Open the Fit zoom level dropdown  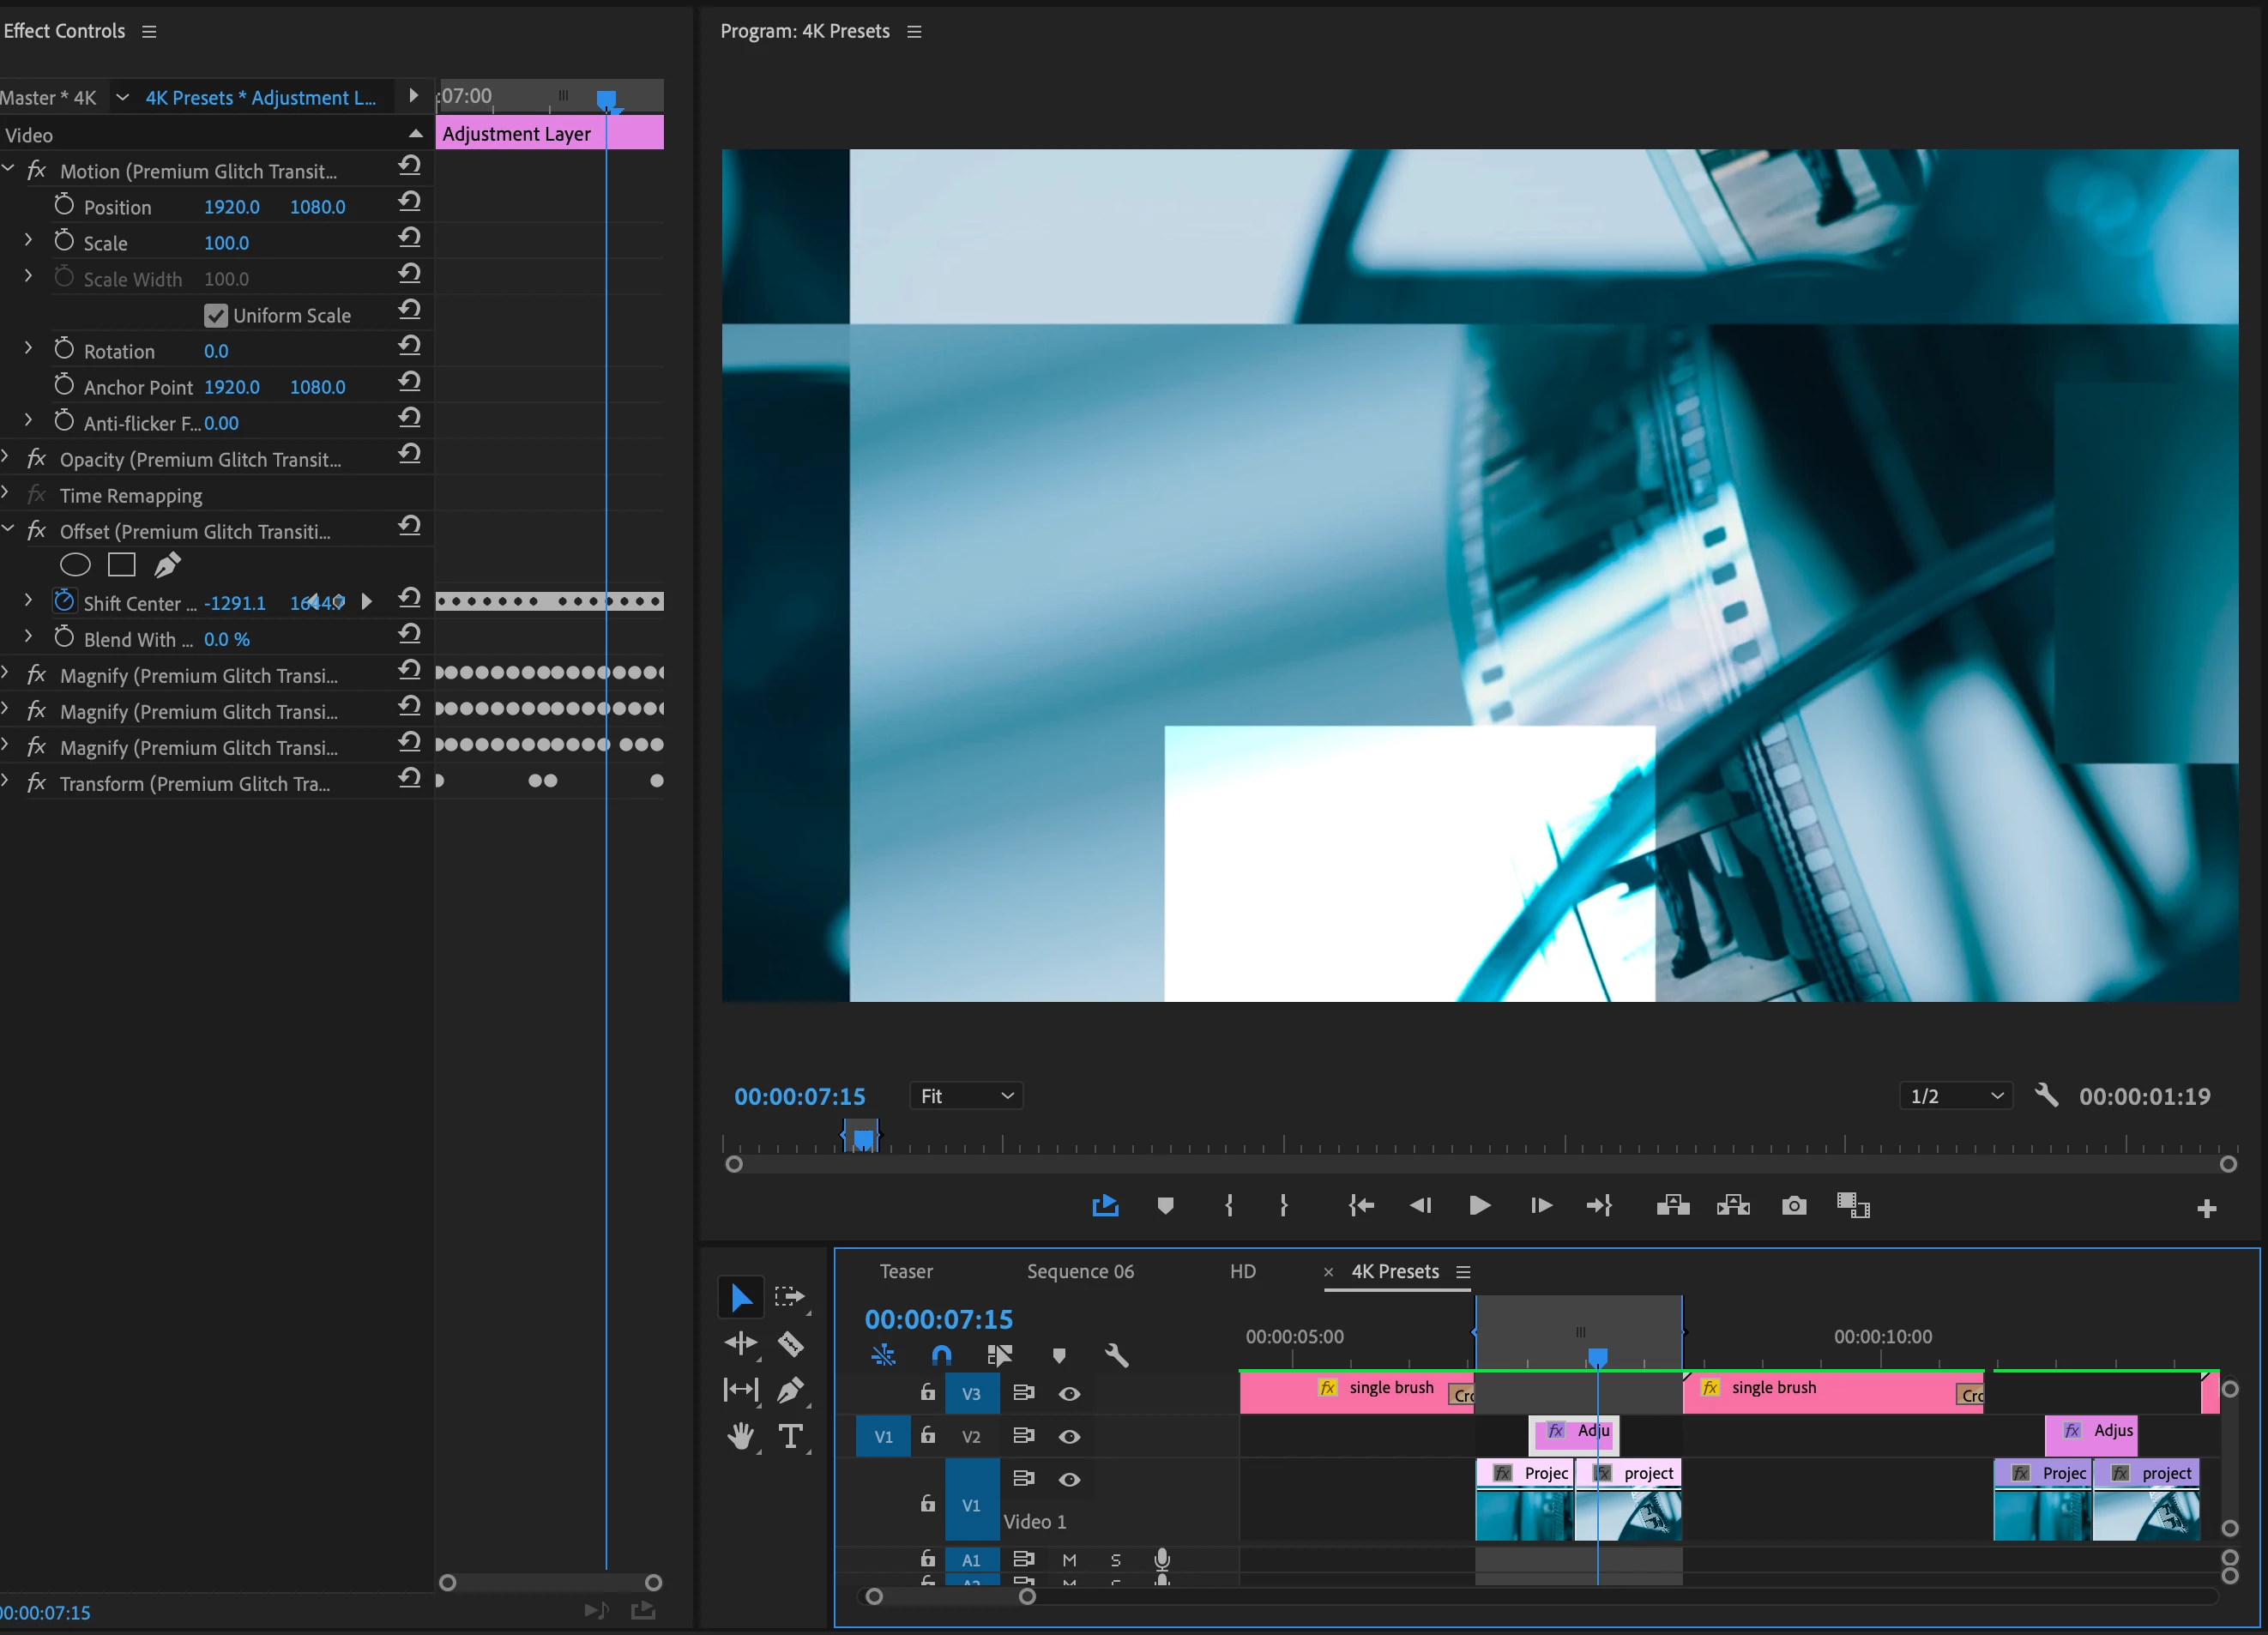[967, 1096]
